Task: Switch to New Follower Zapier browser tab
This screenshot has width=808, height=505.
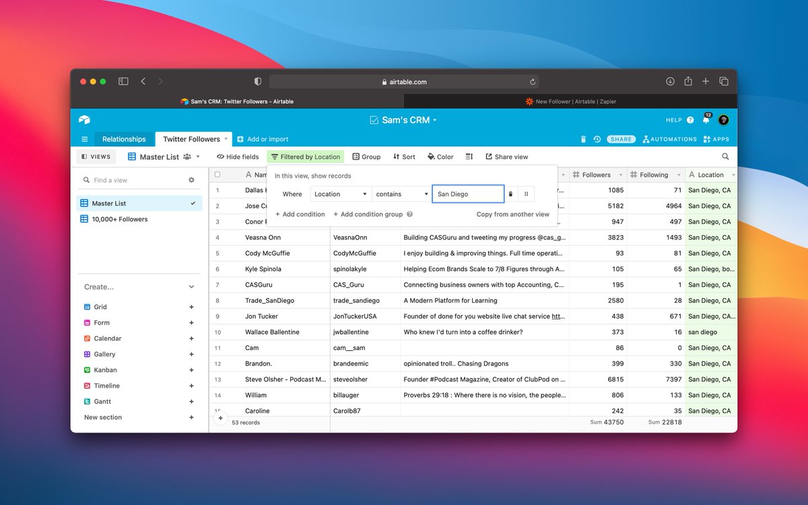Action: 571,102
